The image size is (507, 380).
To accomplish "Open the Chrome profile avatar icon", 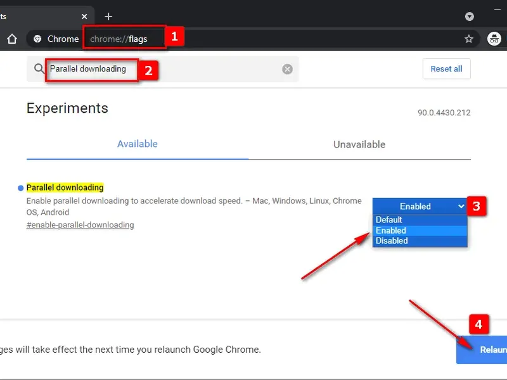I will click(x=494, y=39).
